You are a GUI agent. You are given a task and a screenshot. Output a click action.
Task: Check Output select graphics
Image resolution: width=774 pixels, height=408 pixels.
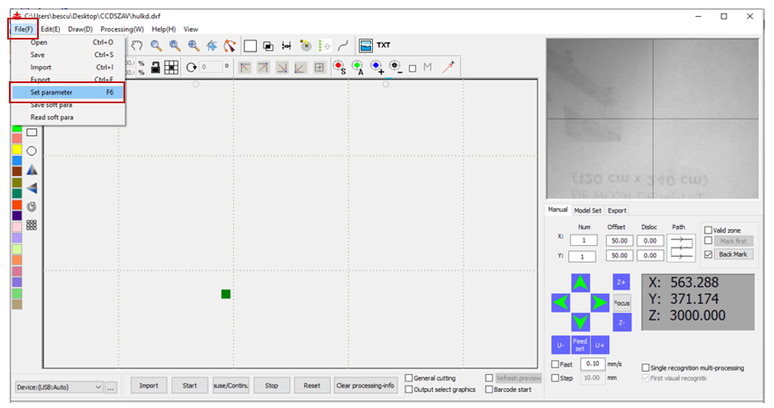click(x=408, y=389)
